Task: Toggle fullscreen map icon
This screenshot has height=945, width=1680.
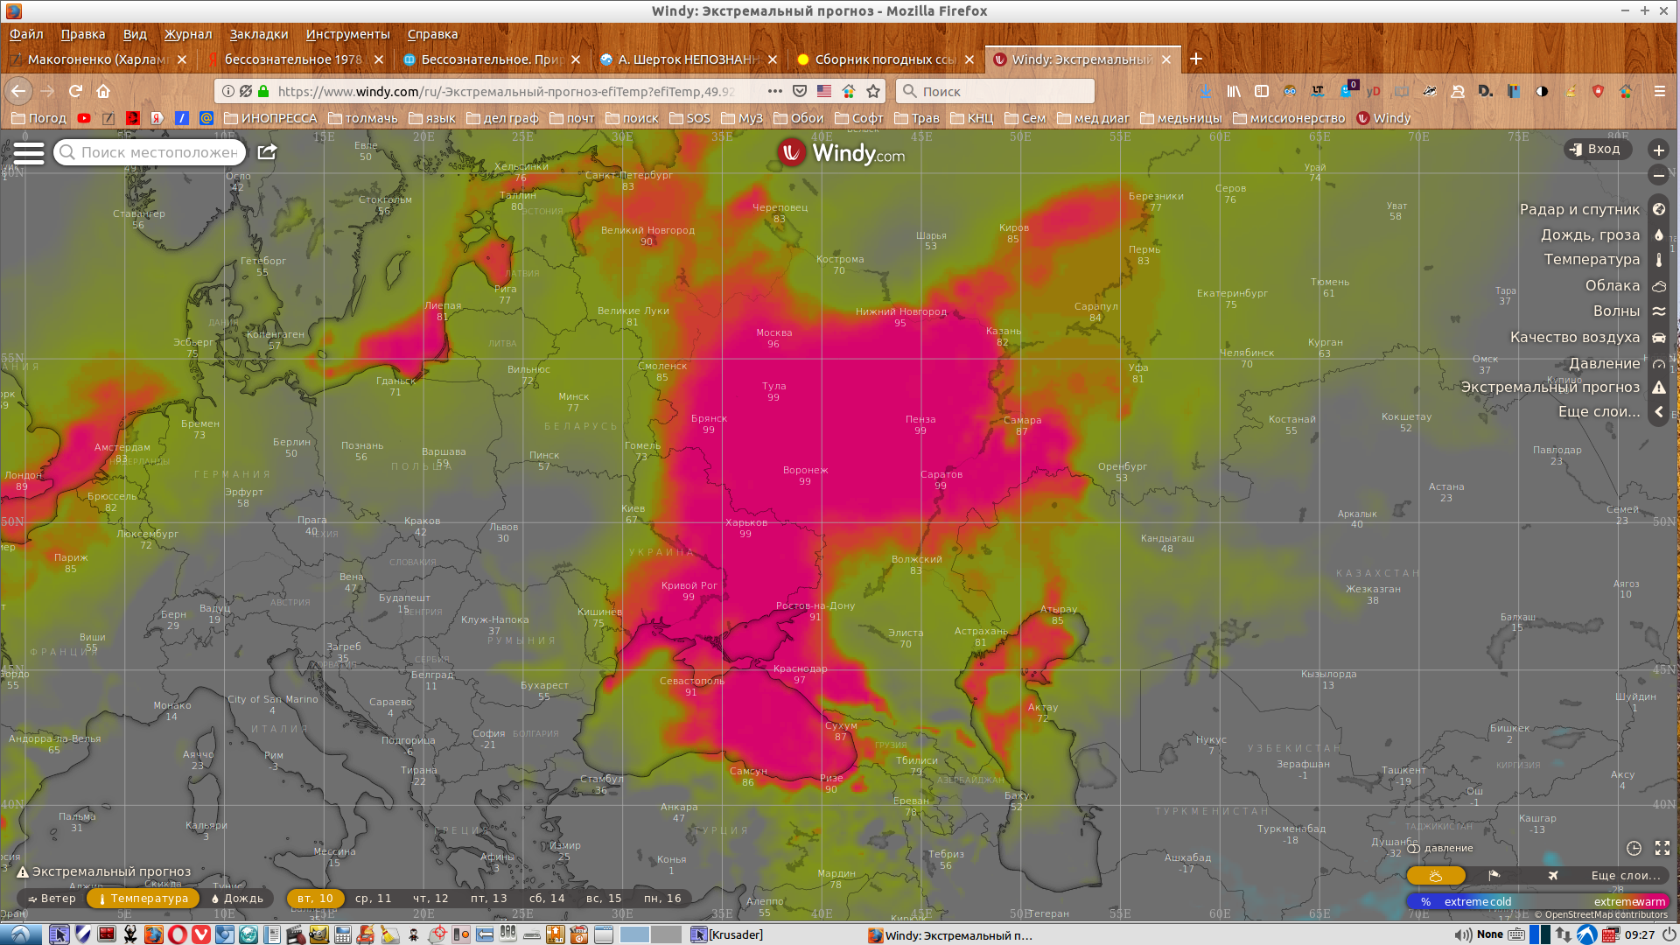Action: click(x=1662, y=849)
